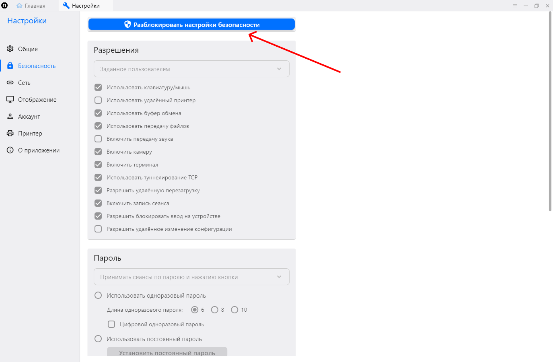Click 'Разблокировать настройки безопасности' button
The image size is (553, 362).
(x=191, y=25)
